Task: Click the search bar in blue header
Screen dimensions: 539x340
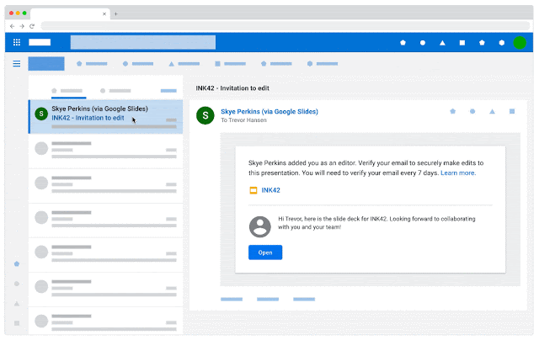Action: [143, 42]
